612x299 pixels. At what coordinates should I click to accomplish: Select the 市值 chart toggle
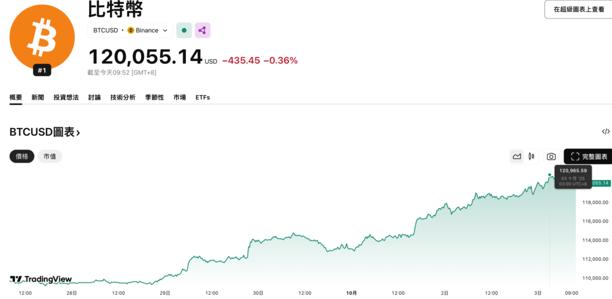click(50, 157)
